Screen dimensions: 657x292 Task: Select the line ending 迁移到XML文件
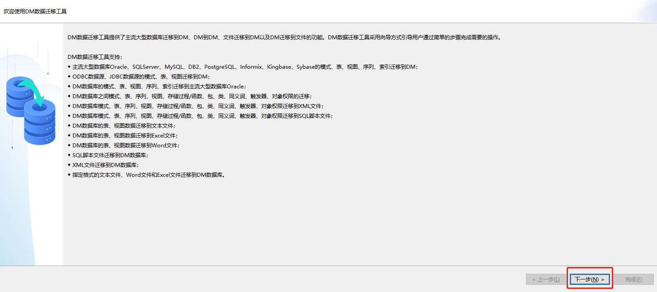point(195,106)
